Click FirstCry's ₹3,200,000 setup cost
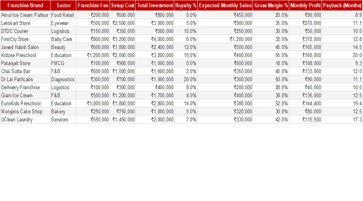Viewport: 363px width, 201px height. point(123,39)
